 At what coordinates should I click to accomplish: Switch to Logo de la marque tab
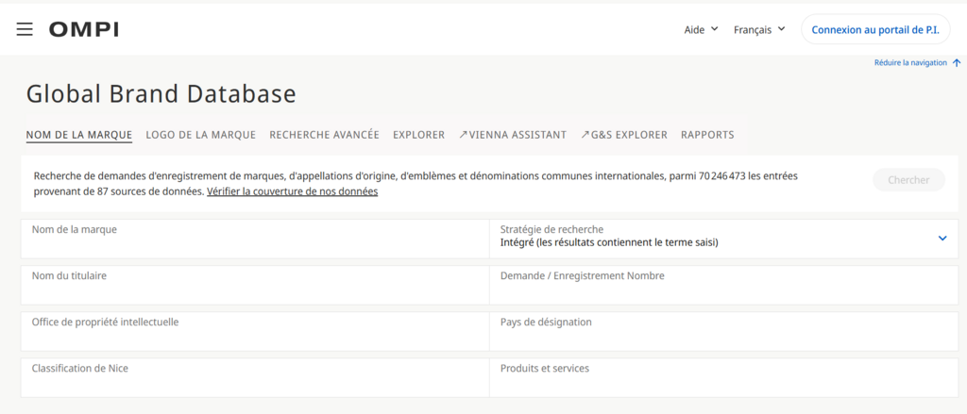pos(200,135)
